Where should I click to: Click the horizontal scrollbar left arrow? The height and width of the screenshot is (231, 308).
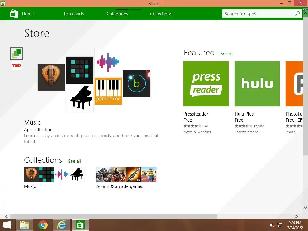pos(7,216)
